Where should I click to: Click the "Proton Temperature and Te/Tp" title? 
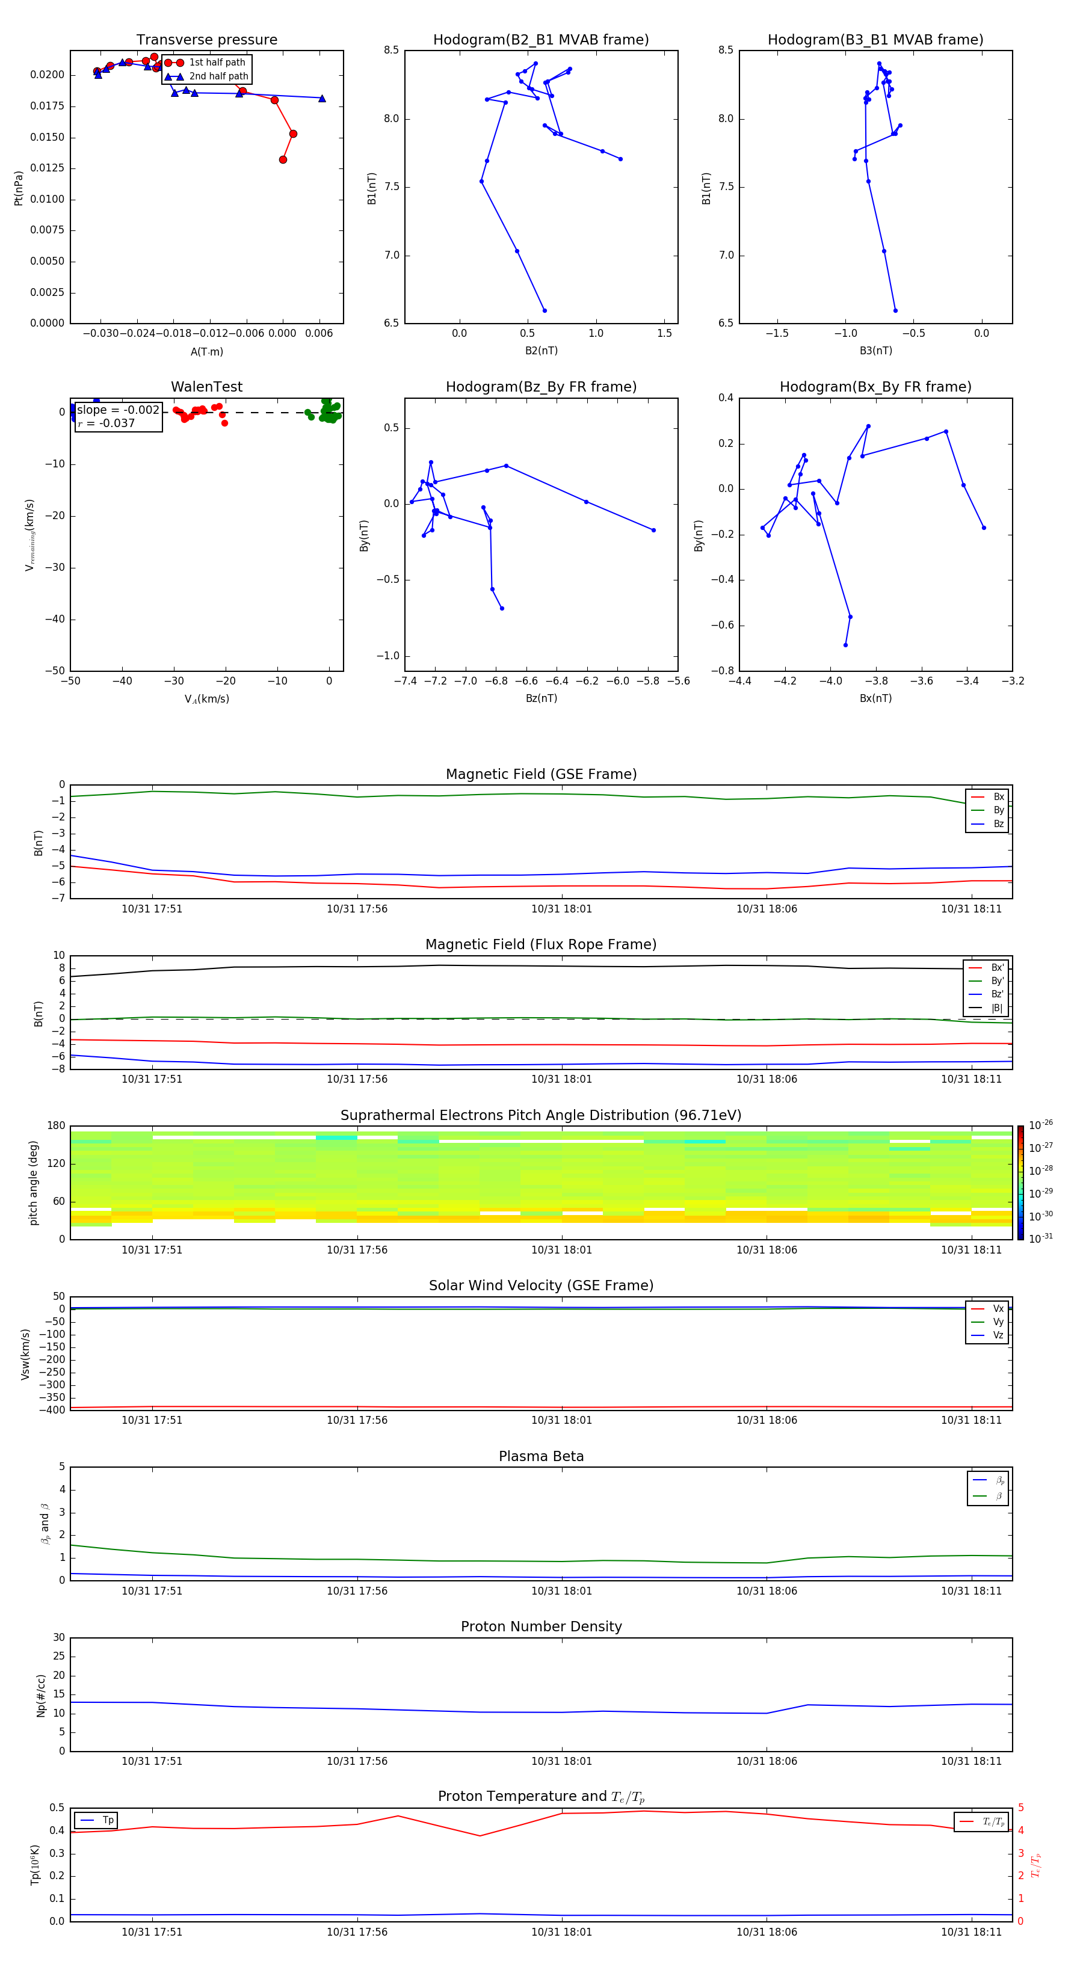[x=541, y=1797]
